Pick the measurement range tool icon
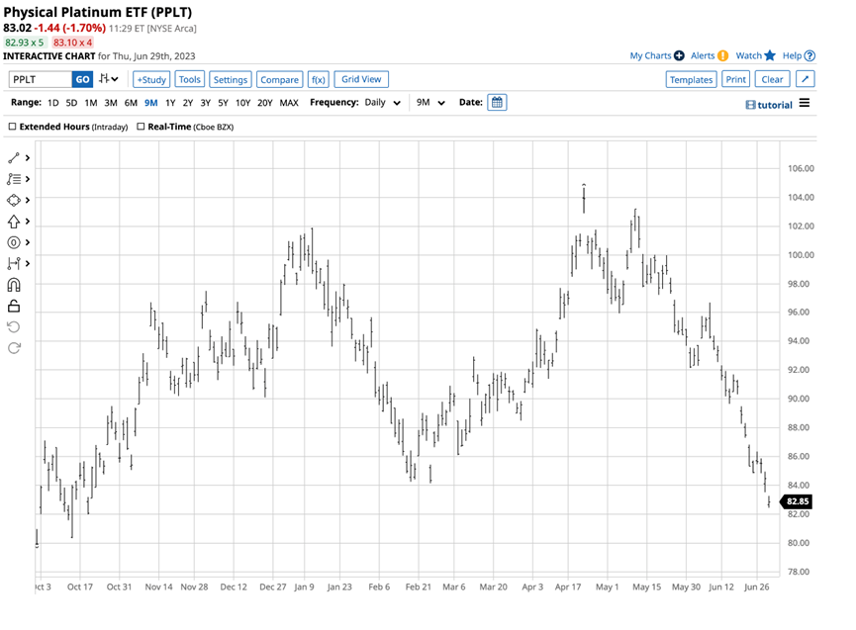Screen dimensions: 856x630 click(x=14, y=264)
